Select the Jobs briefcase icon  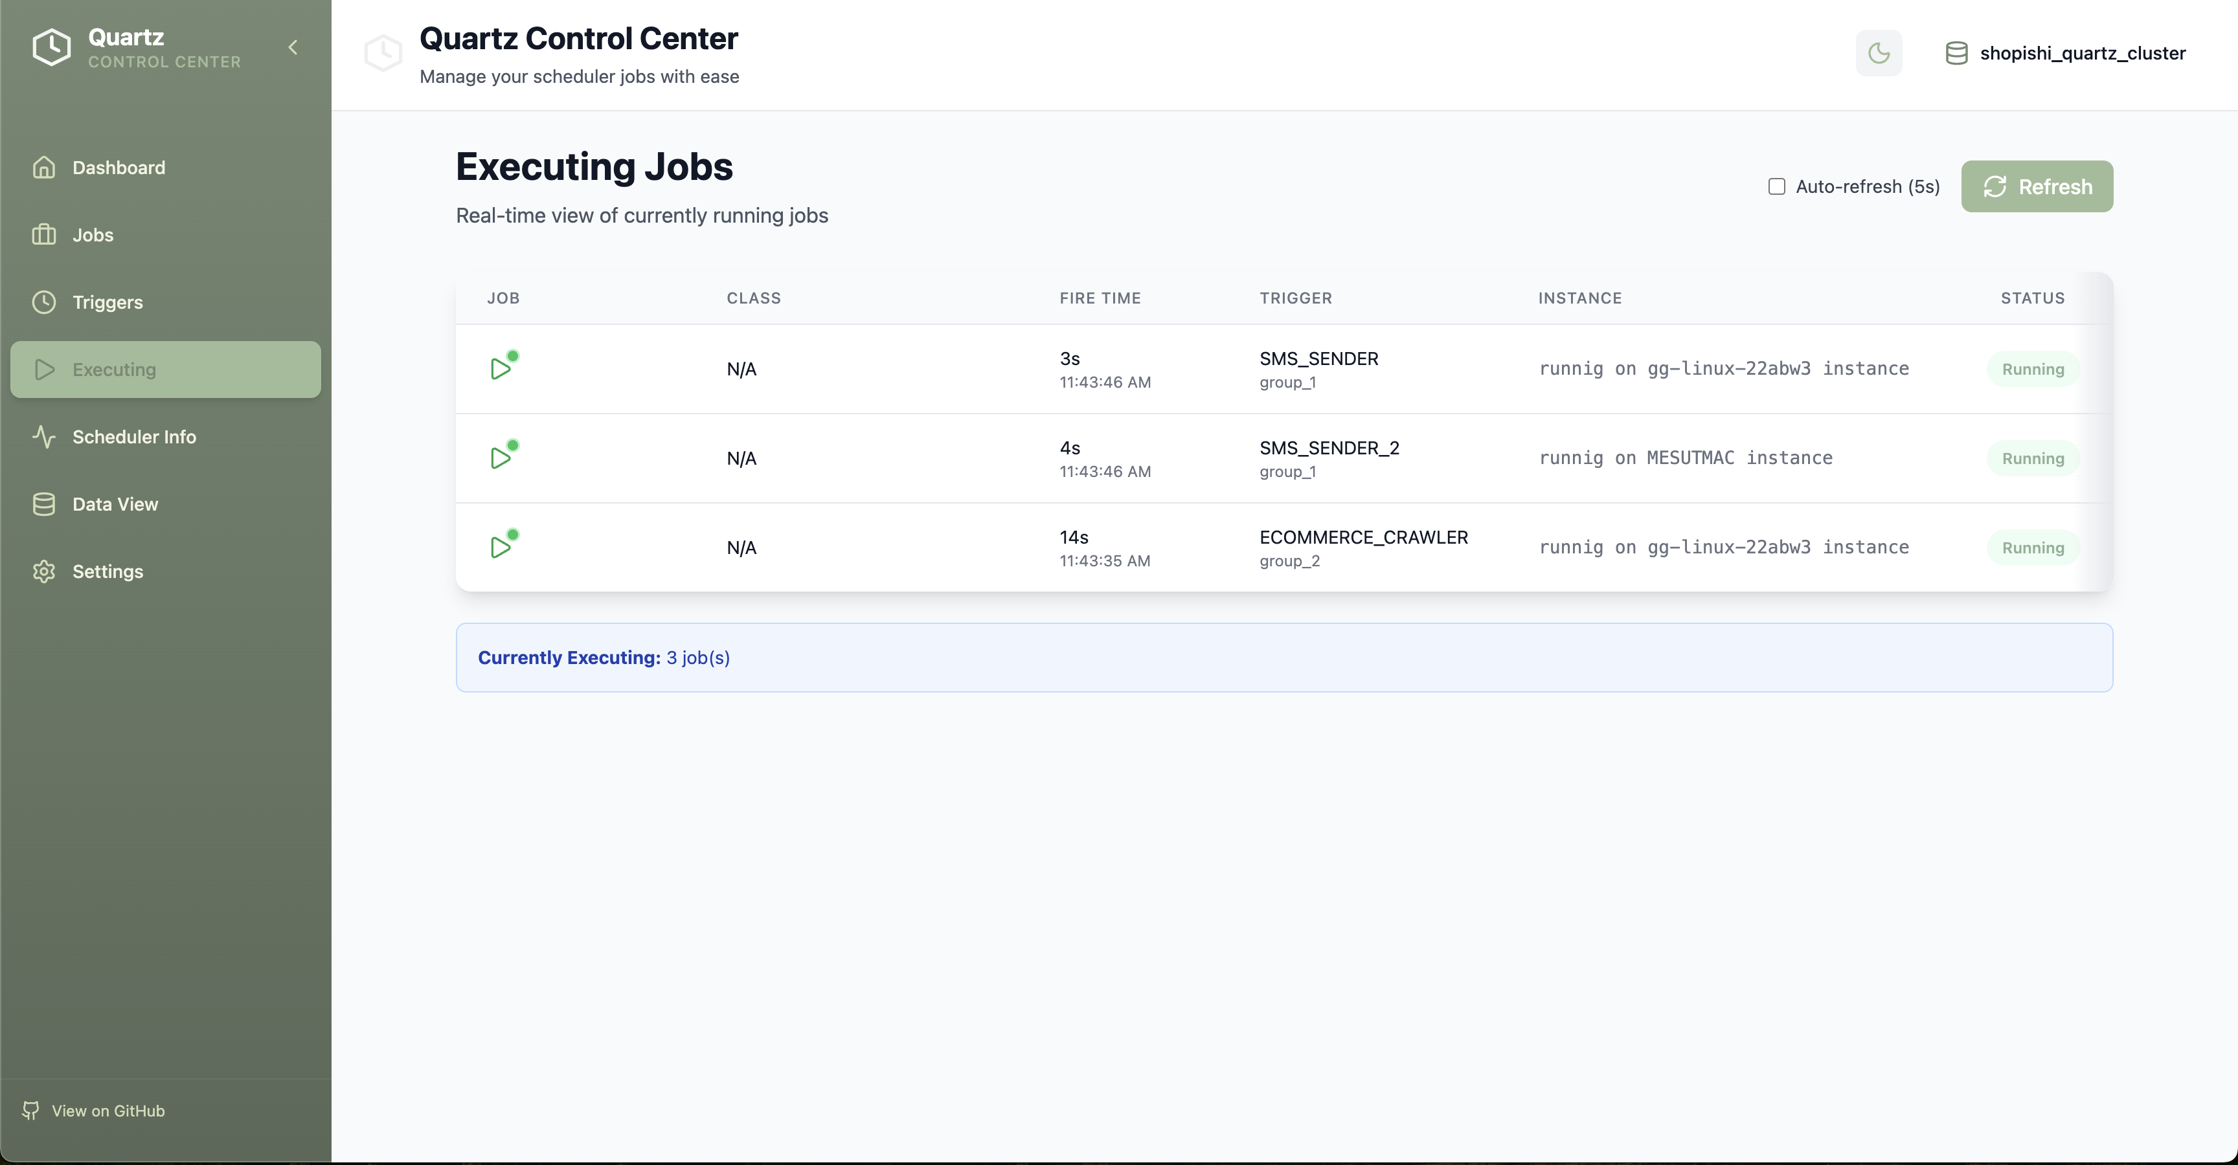(x=44, y=234)
